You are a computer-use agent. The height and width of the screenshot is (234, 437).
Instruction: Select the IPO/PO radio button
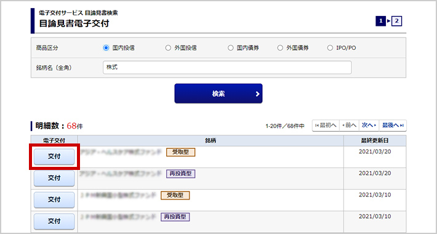tap(330, 48)
